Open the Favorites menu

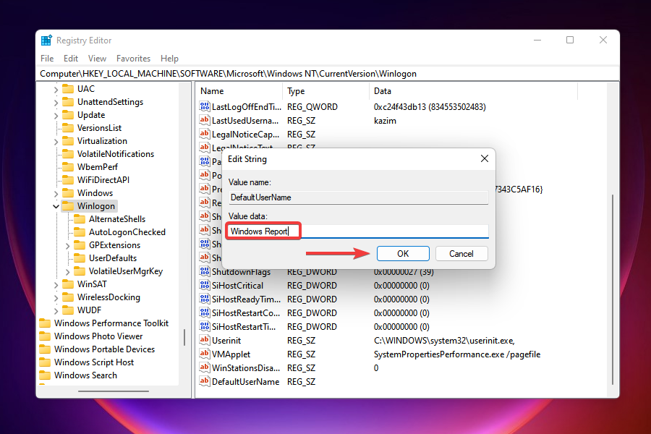(133, 59)
